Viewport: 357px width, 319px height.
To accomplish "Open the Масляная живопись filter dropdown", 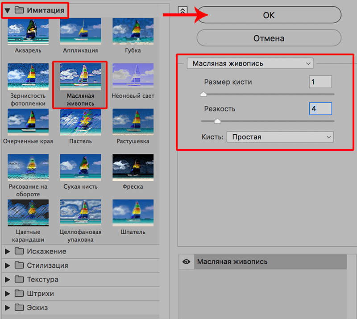I will pos(250,64).
